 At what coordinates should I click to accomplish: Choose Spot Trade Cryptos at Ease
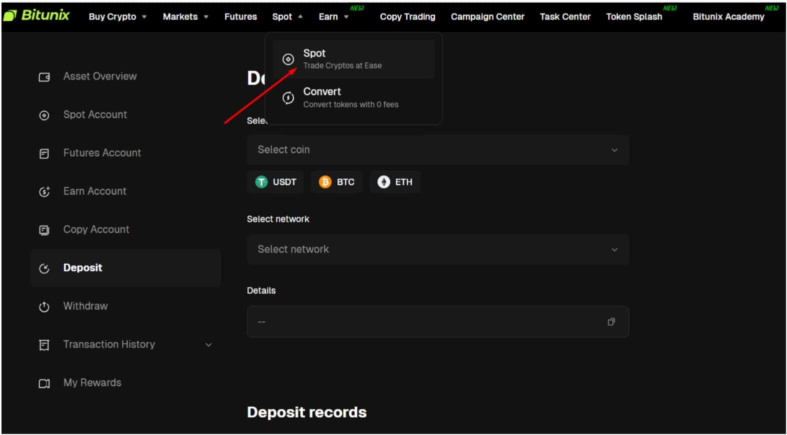pyautogui.click(x=354, y=59)
